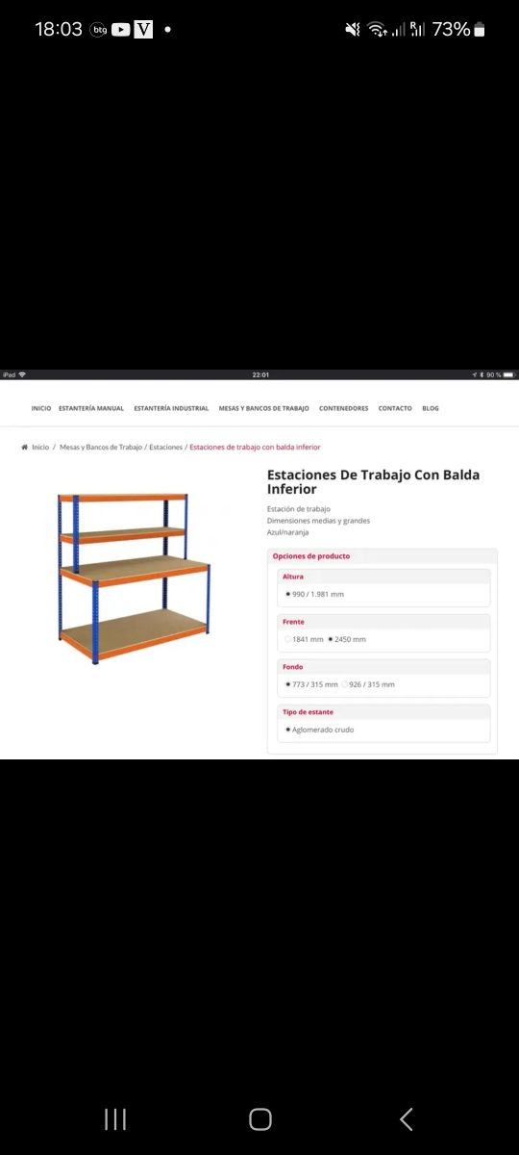Open the Estaciones breadcrumb link
The width and height of the screenshot is (519, 1155).
pos(165,448)
